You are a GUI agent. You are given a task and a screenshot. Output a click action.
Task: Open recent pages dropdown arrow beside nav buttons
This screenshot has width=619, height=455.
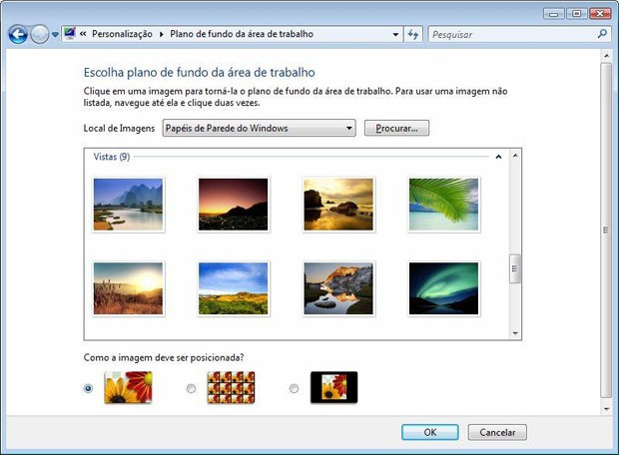pyautogui.click(x=55, y=35)
